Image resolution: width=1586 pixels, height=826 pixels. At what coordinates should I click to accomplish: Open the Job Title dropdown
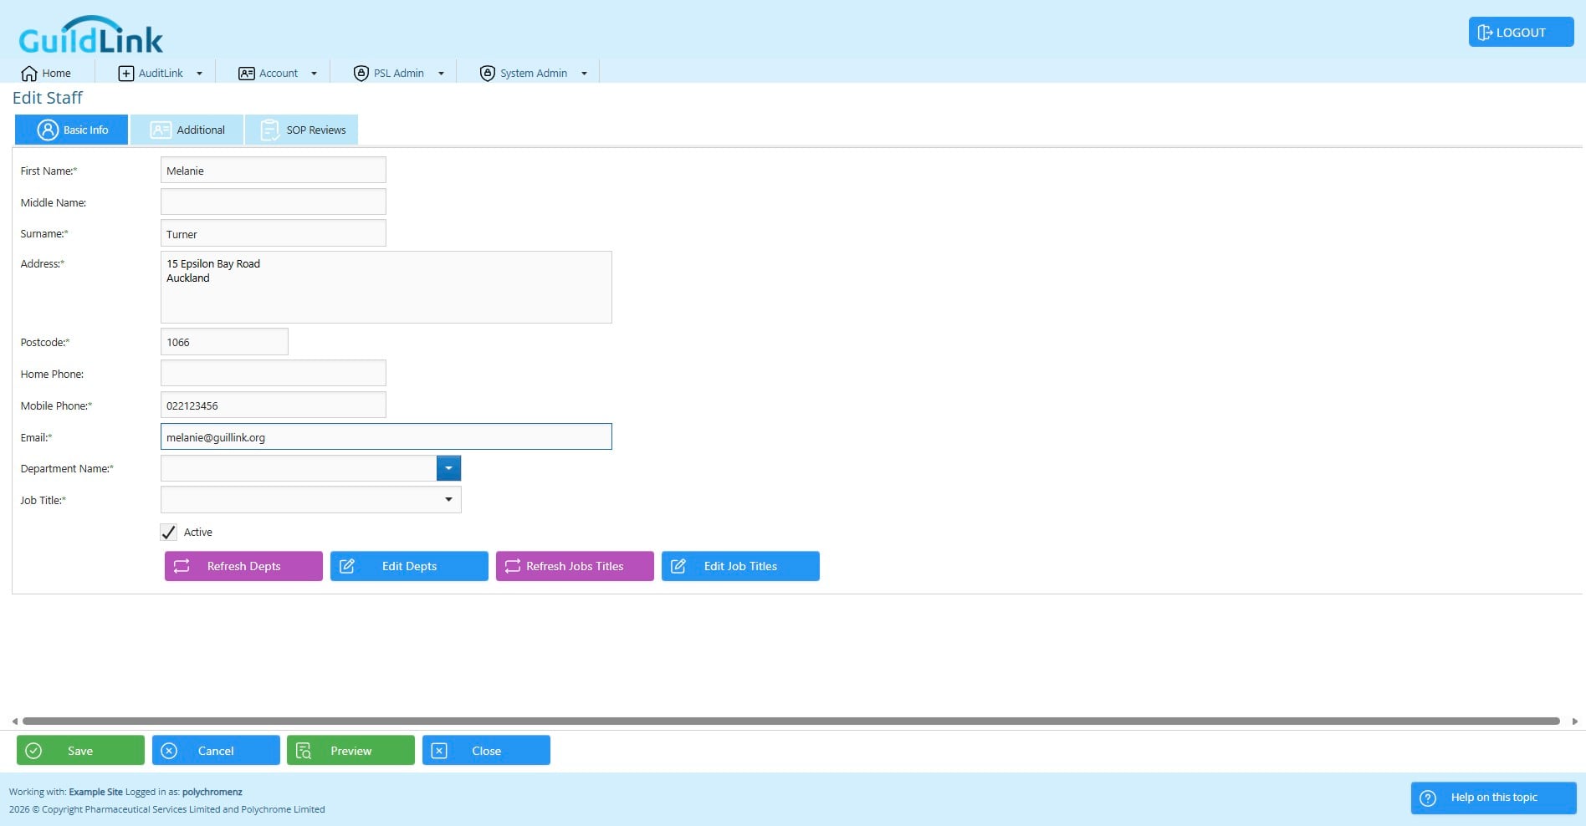(448, 500)
